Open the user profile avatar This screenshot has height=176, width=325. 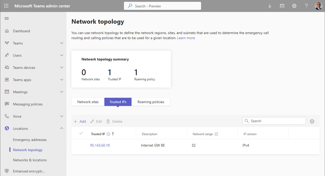pos(318,6)
